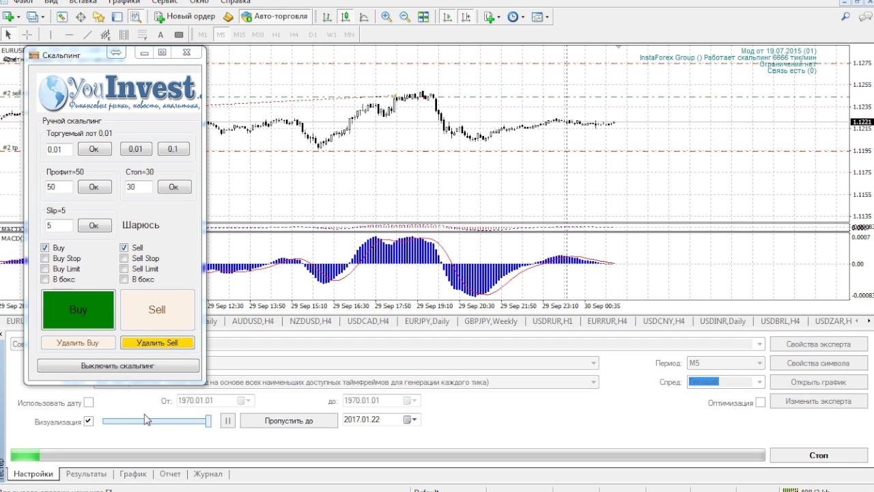Open the 'Справка' menu

point(235,2)
